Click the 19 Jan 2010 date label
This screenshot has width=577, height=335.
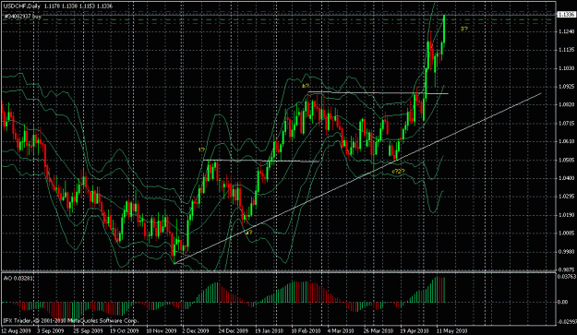pyautogui.click(x=270, y=330)
